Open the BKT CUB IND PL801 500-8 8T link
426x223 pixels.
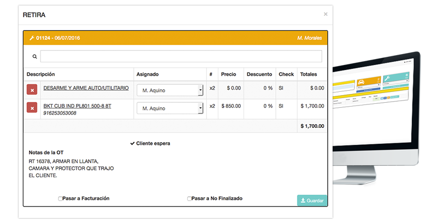tap(77, 105)
